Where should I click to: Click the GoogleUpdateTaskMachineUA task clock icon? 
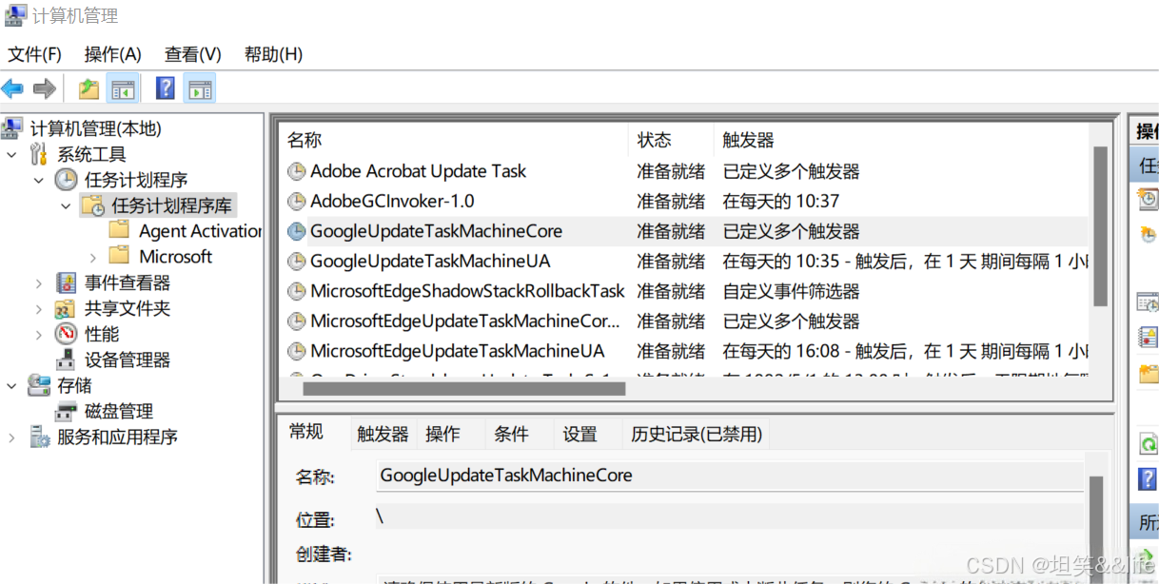click(x=297, y=262)
